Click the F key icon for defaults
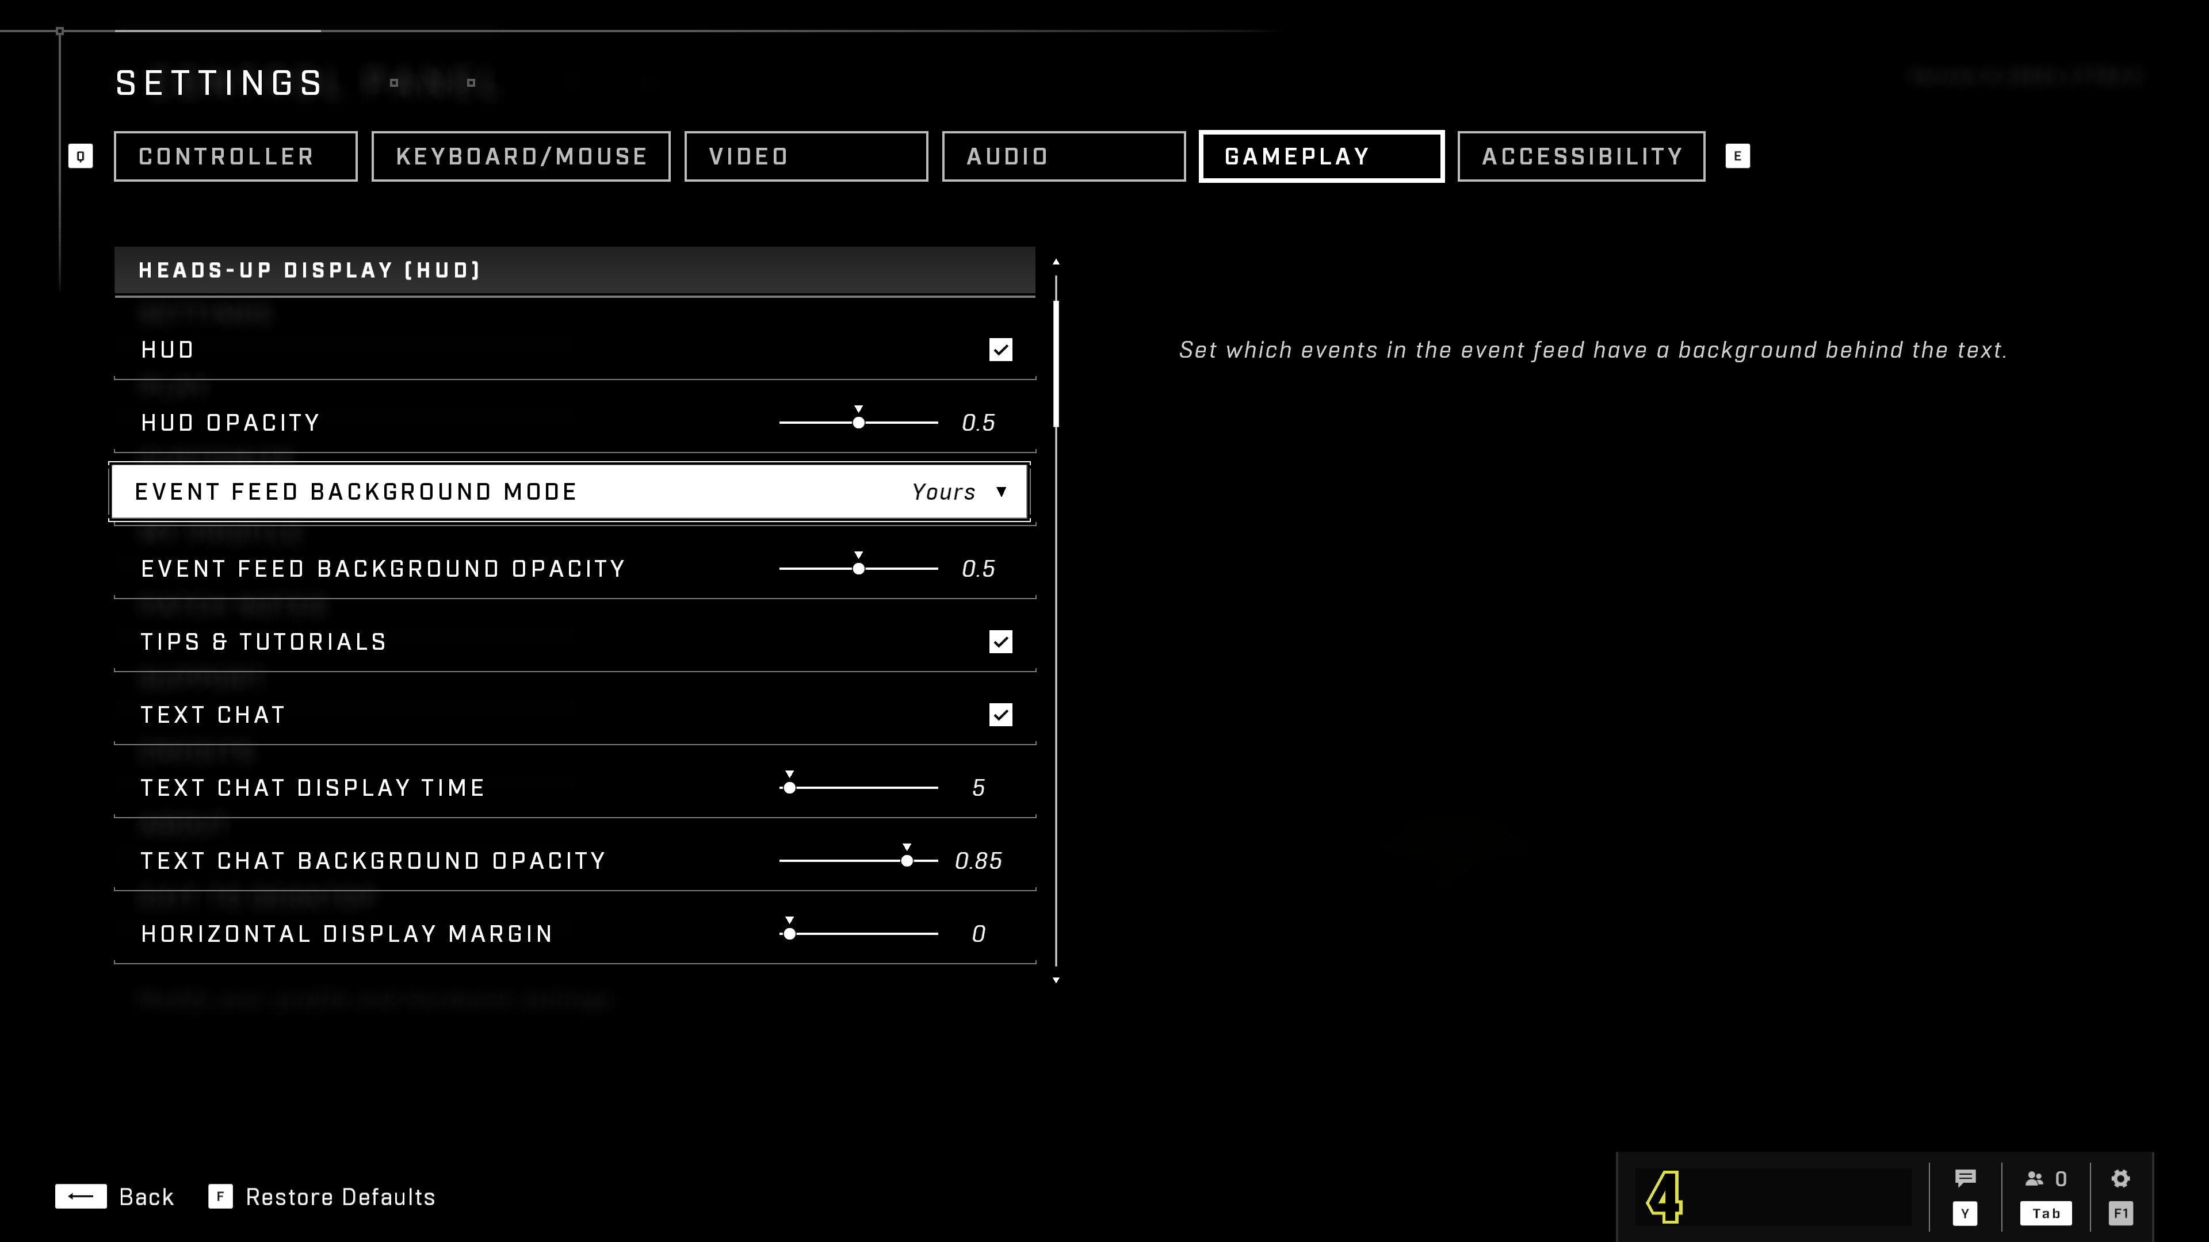This screenshot has width=2209, height=1242. (220, 1197)
